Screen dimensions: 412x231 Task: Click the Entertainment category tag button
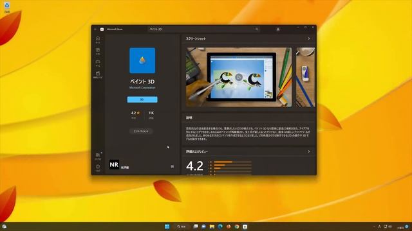coord(141,131)
